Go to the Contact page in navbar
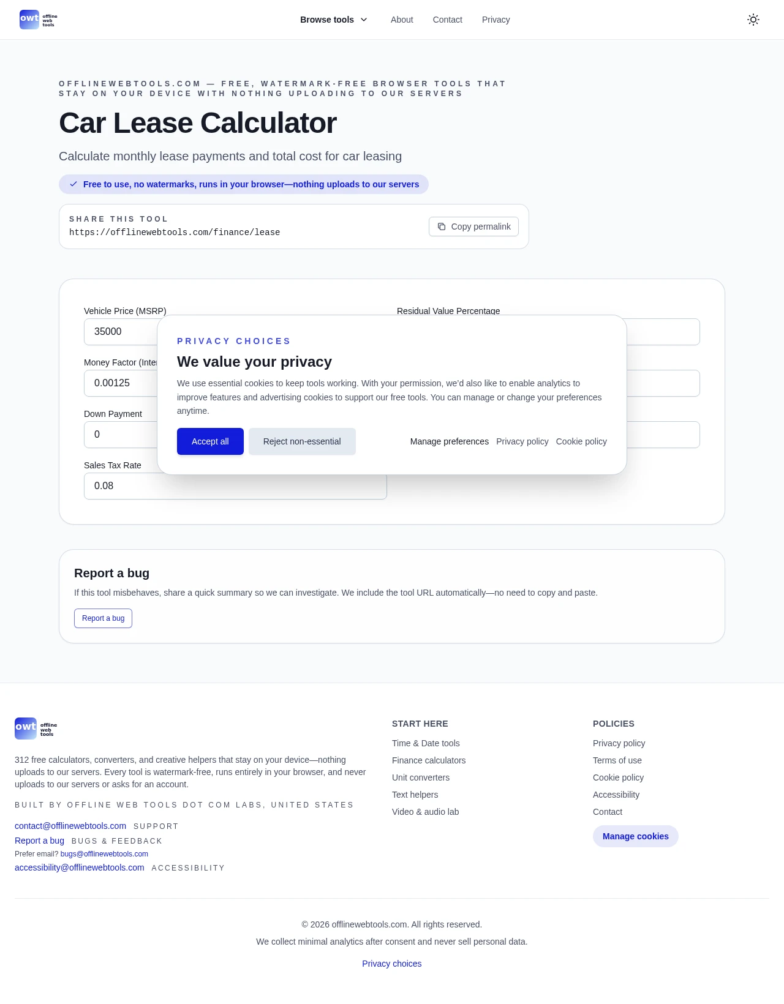The image size is (784, 1004). pos(447,20)
